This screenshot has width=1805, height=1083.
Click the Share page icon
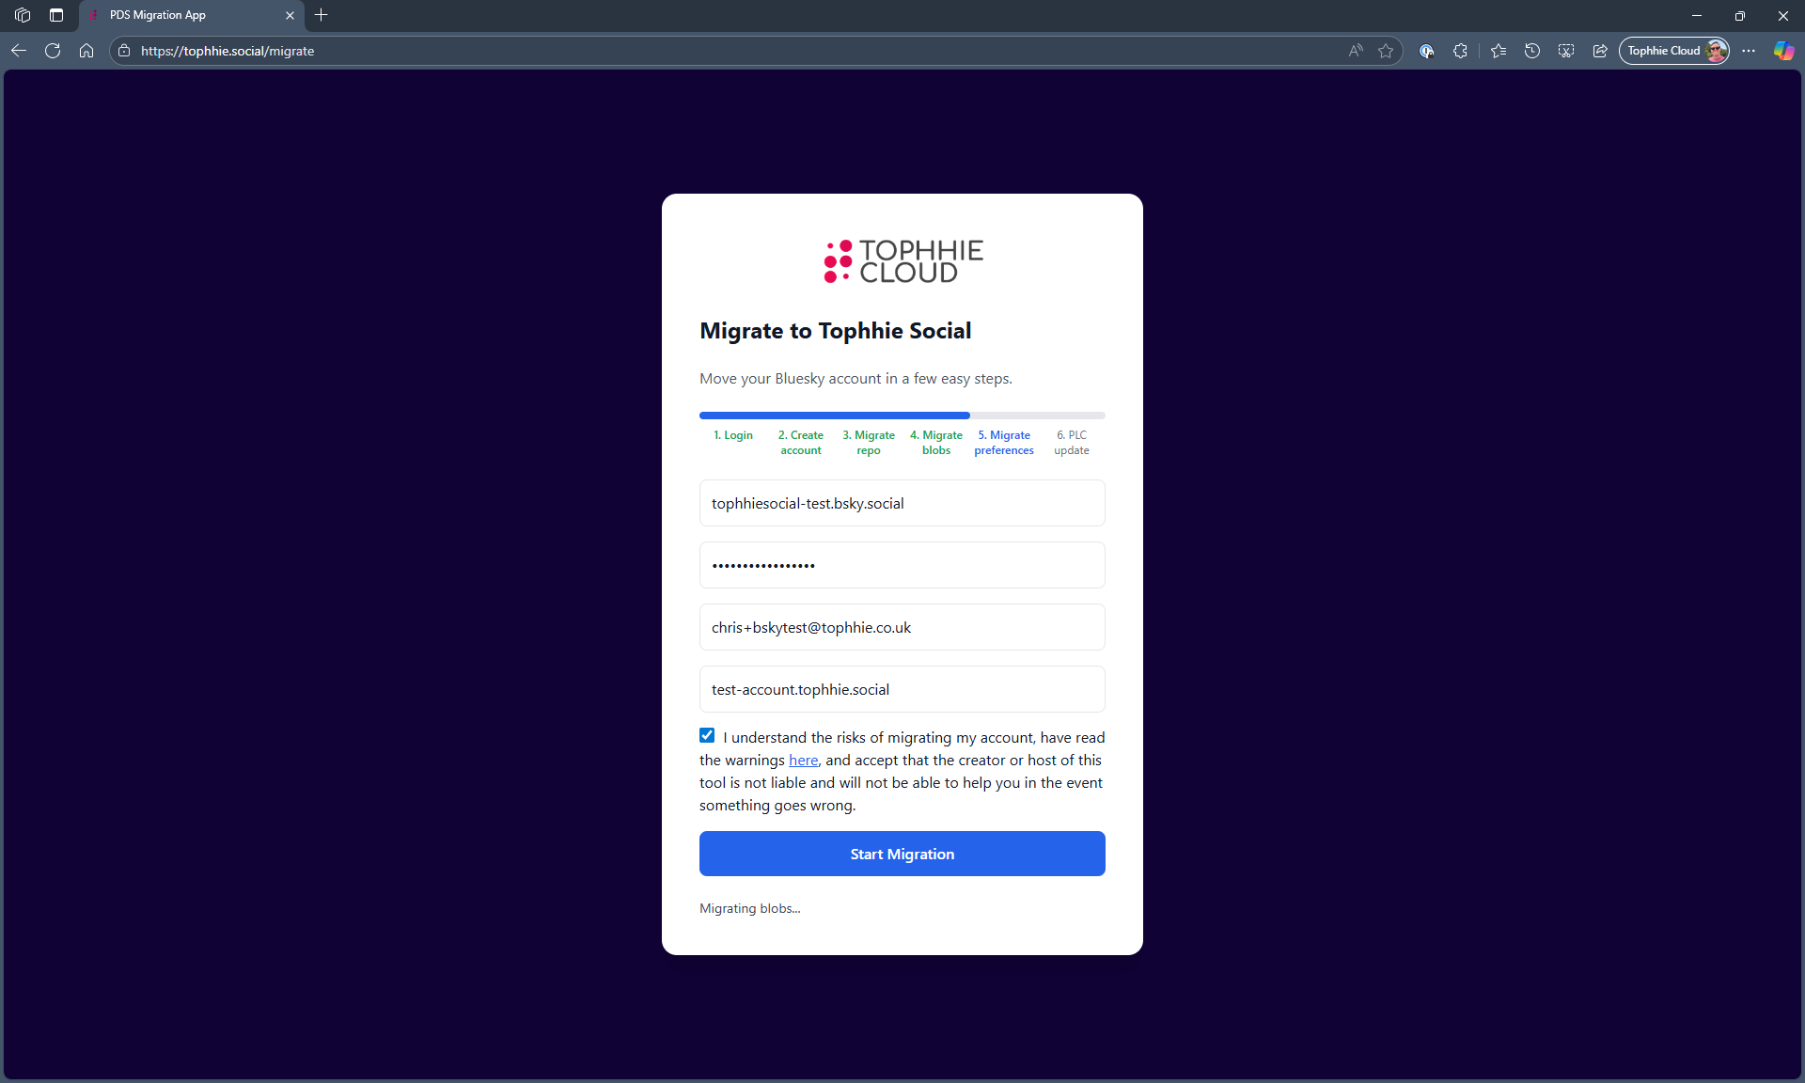pyautogui.click(x=1600, y=51)
